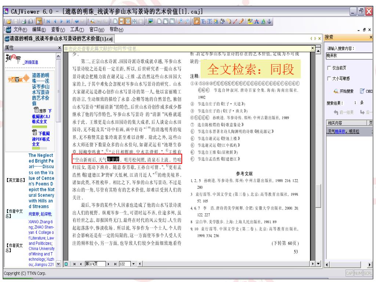Select the yellow text highlight tool
376x282 pixels.
(x=250, y=21)
